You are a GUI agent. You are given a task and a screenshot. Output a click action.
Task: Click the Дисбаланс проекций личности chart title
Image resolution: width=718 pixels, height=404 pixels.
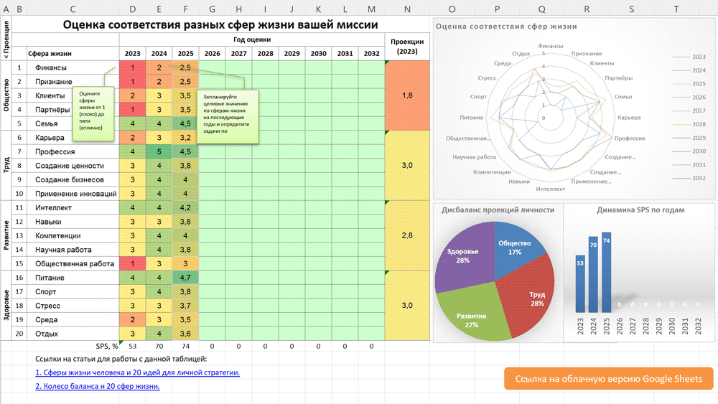496,210
